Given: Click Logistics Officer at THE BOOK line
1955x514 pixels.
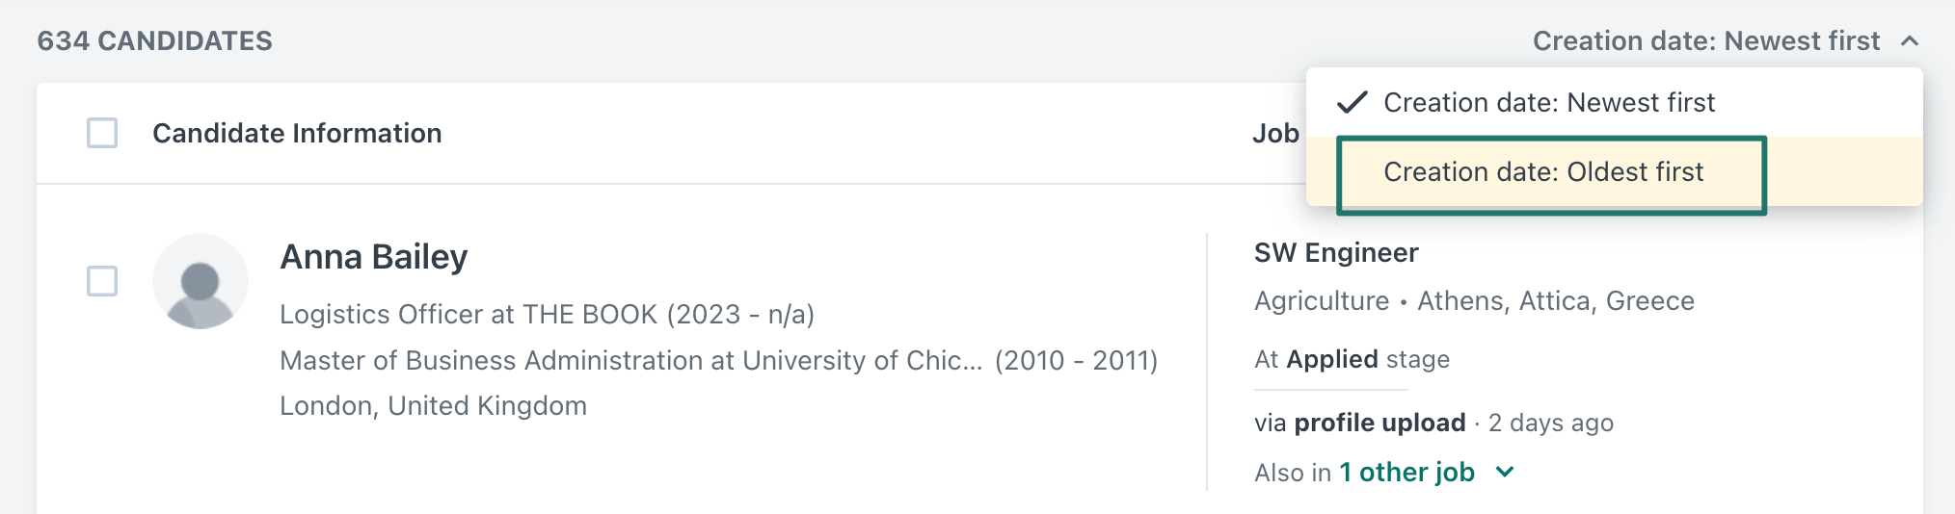Looking at the screenshot, I should pos(548,314).
